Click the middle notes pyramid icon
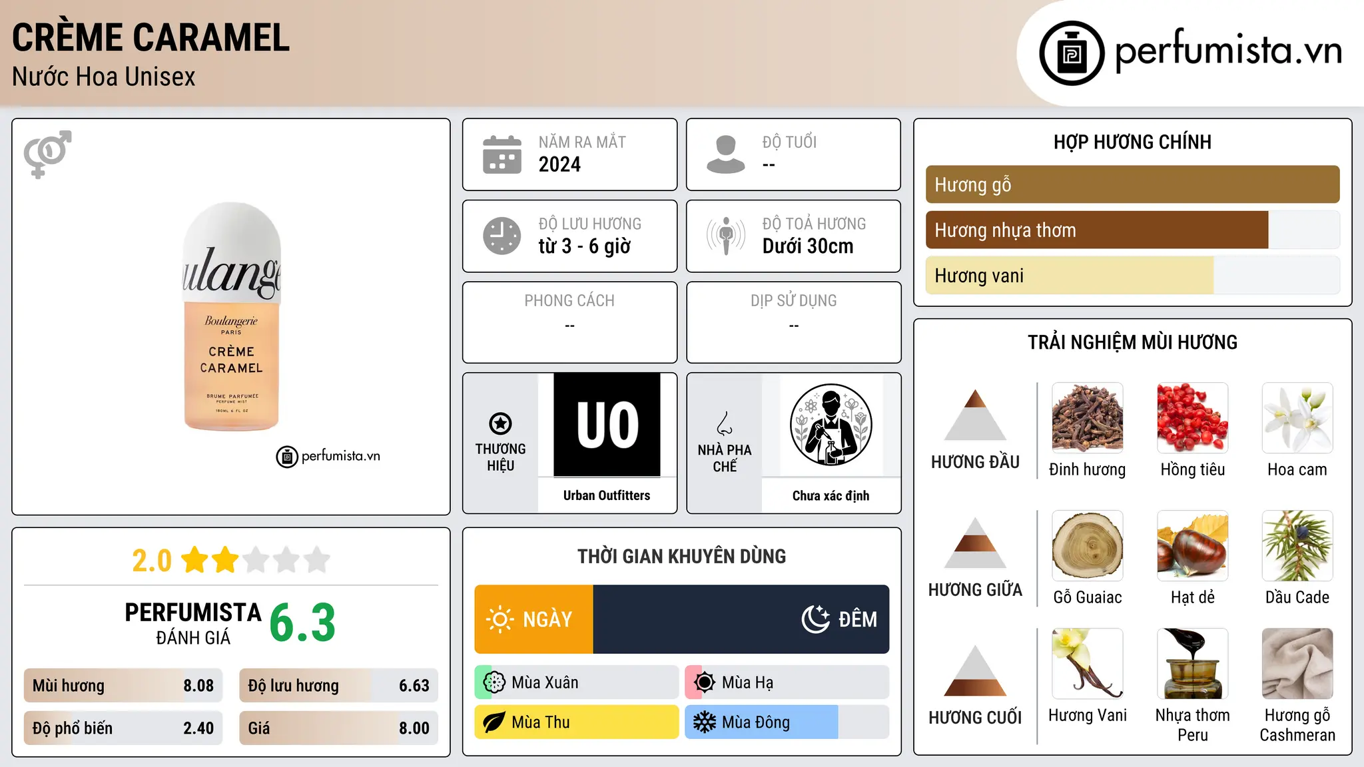 click(975, 543)
